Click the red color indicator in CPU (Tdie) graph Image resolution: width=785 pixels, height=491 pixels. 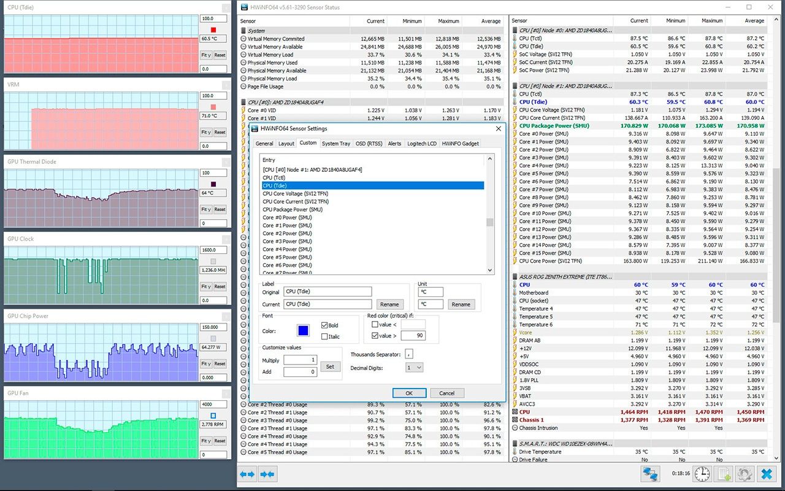[x=213, y=29]
